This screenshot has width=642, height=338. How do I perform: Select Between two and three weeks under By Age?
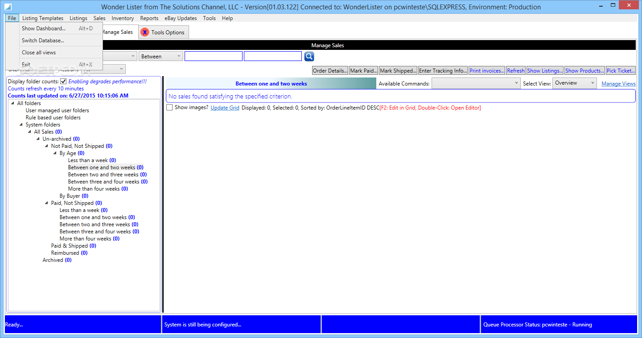107,175
